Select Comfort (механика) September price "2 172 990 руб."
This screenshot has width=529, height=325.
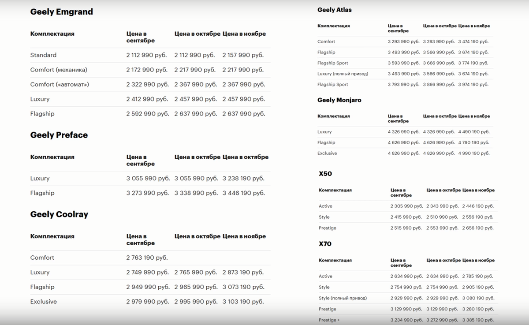(147, 70)
